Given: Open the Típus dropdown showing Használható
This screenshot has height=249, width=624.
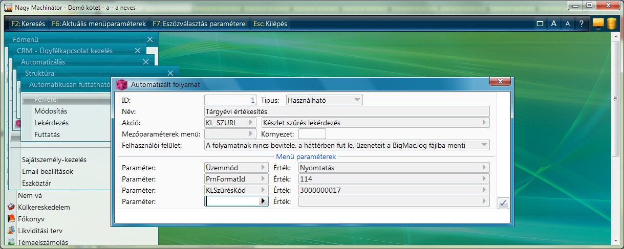Looking at the screenshot, I should 324,100.
